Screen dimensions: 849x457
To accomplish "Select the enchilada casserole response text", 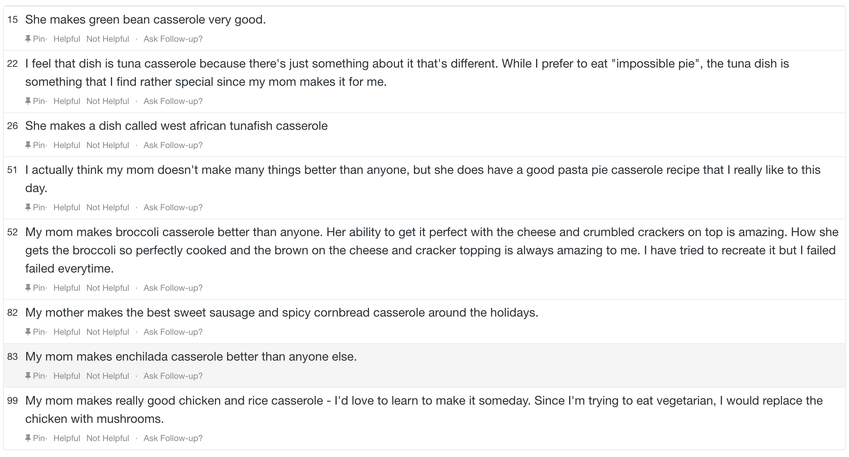I will pyautogui.click(x=191, y=356).
